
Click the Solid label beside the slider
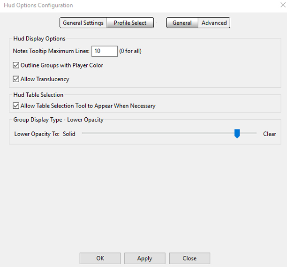point(69,134)
